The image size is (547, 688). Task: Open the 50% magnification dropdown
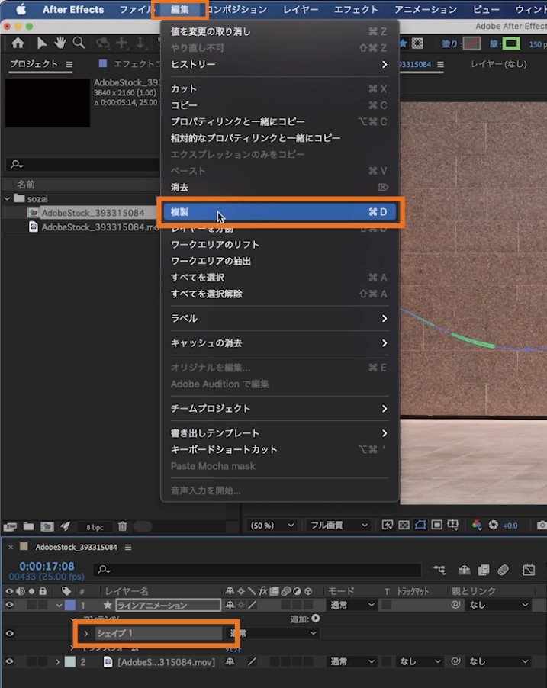click(x=272, y=526)
